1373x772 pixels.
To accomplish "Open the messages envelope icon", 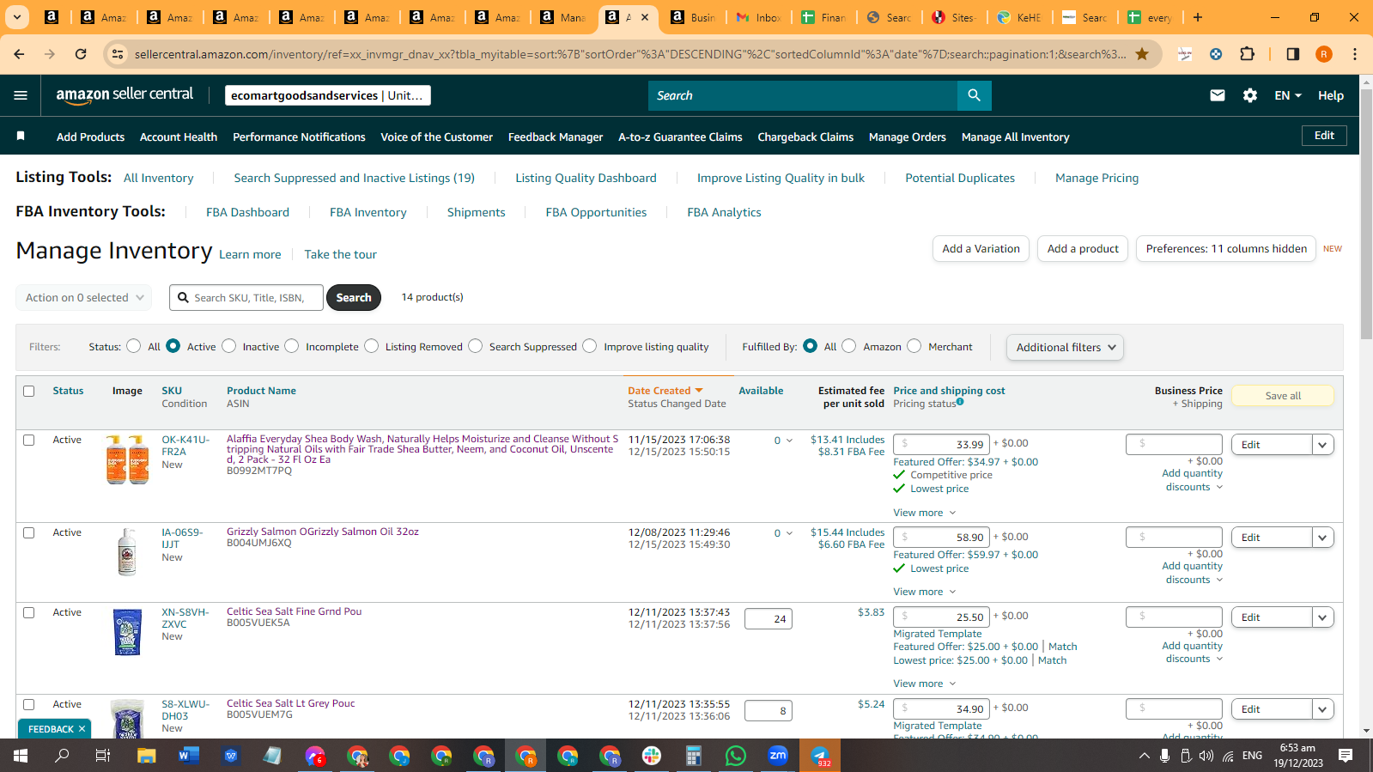I will [x=1218, y=95].
